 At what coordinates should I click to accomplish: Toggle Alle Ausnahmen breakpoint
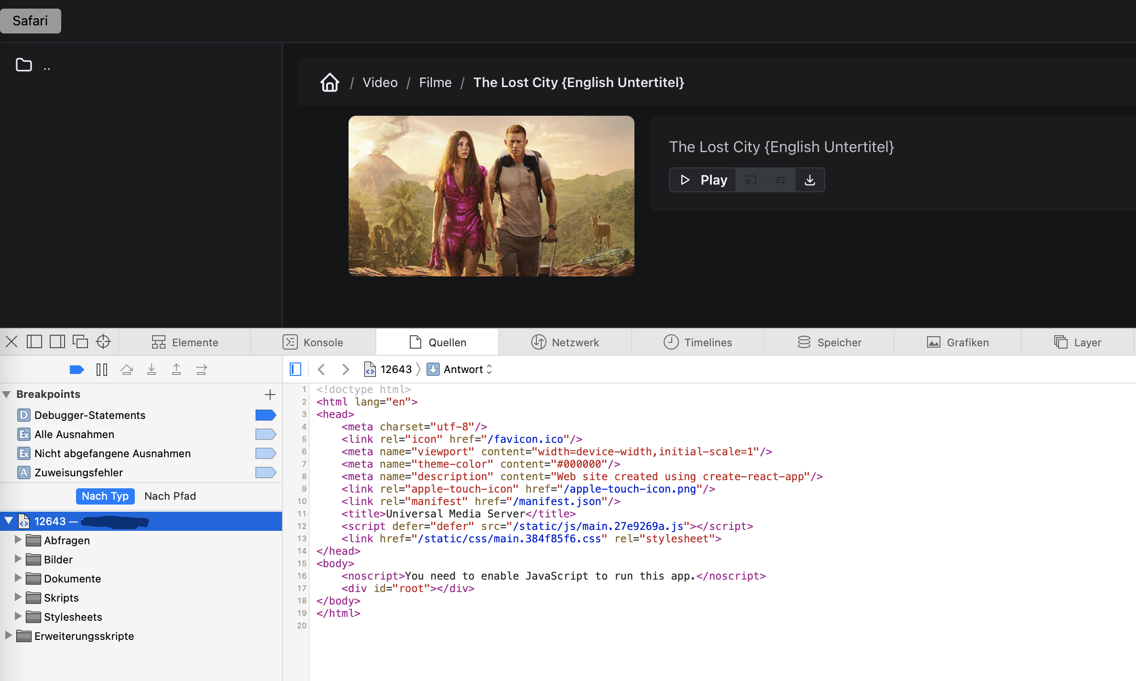coord(266,434)
